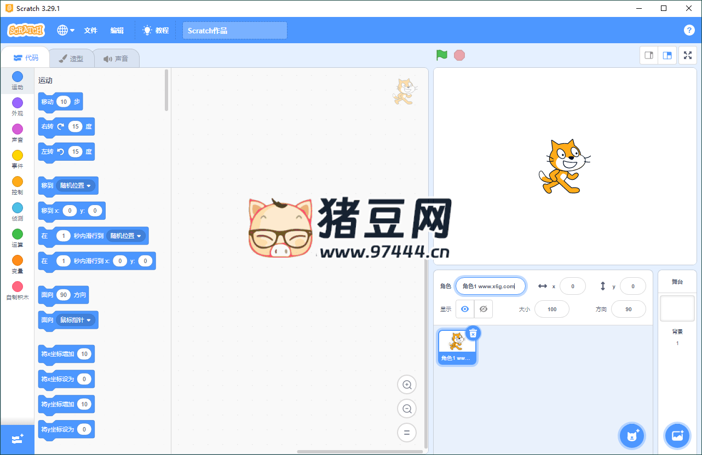Open the 文件 menu

90,31
